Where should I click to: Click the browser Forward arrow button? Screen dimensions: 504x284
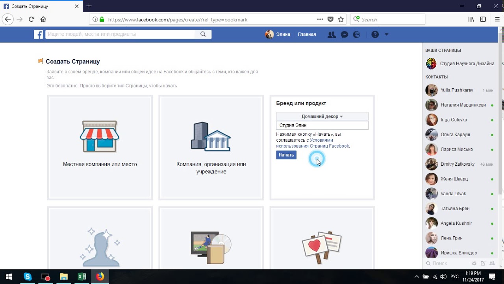pos(20,19)
